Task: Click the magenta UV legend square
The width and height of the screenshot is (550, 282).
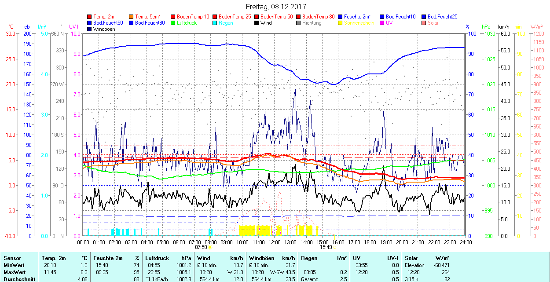Action: click(x=382, y=23)
